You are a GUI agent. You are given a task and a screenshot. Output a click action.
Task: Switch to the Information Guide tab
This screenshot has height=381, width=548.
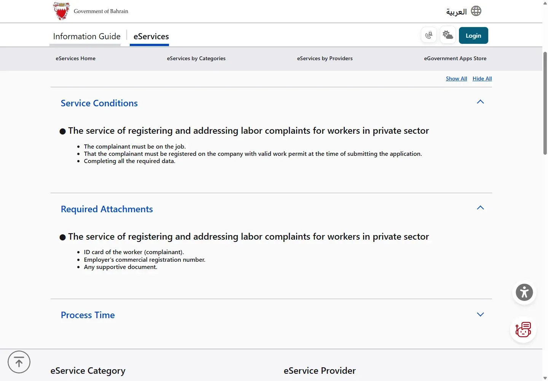87,37
